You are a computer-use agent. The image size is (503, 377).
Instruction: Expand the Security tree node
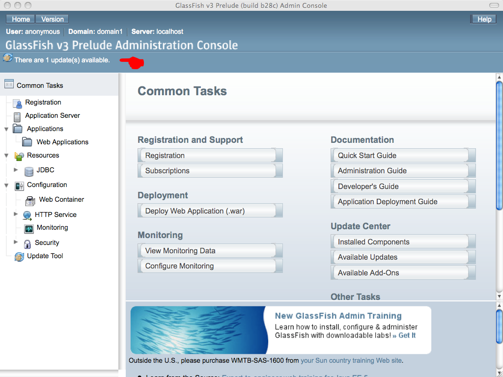tap(16, 242)
